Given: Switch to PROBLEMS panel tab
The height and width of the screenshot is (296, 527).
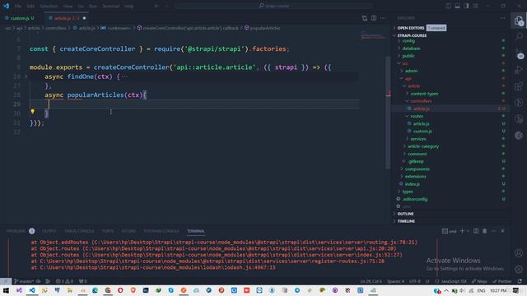Looking at the screenshot, I should click(x=16, y=231).
